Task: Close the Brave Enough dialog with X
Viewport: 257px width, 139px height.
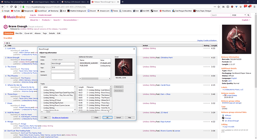Action: pyautogui.click(x=134, y=49)
